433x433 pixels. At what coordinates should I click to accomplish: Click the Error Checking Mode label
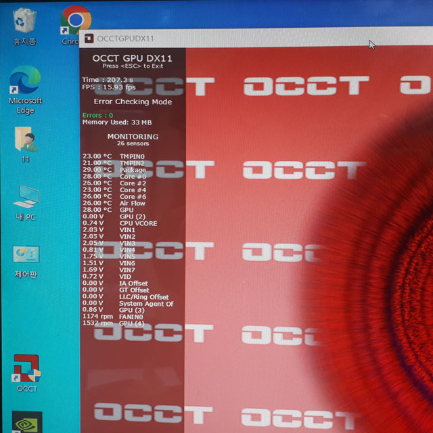pos(133,101)
